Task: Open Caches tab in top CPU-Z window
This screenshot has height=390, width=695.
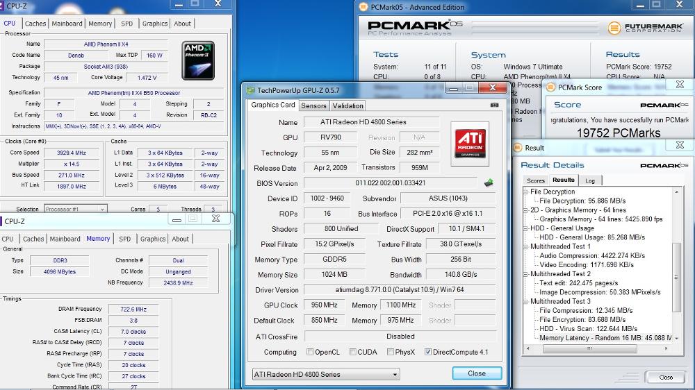Action: [35, 24]
